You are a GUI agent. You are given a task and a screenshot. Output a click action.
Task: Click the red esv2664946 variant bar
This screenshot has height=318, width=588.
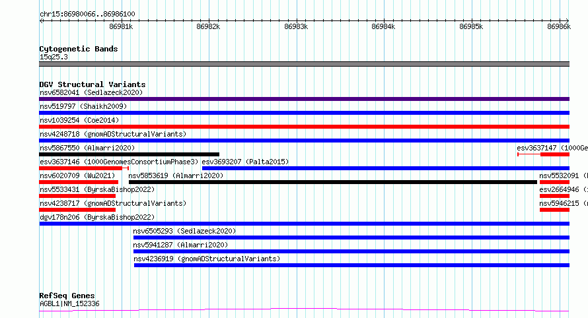pyautogui.click(x=554, y=196)
